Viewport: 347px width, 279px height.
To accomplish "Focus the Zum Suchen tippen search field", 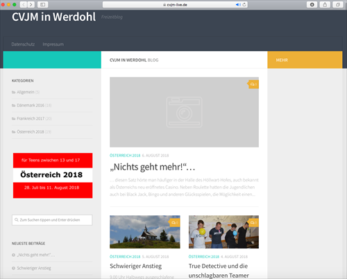I will click(x=52, y=220).
